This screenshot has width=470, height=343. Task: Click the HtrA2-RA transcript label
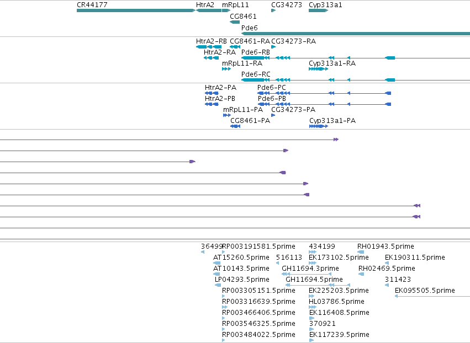tap(220, 52)
